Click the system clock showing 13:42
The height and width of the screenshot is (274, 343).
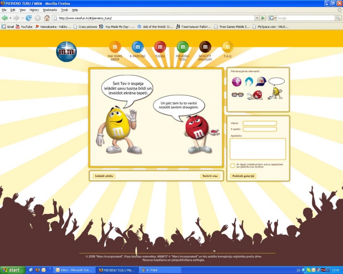click(336, 270)
